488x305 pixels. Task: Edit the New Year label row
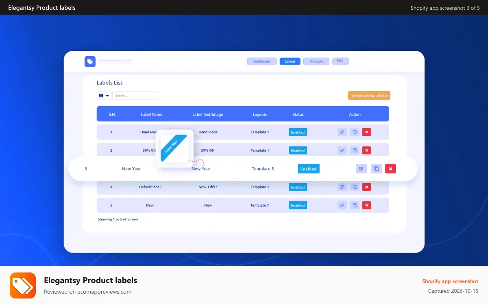361,169
